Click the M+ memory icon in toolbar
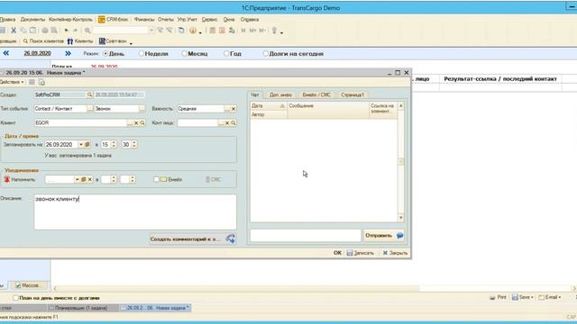This screenshot has width=577, height=324. click(x=252, y=31)
